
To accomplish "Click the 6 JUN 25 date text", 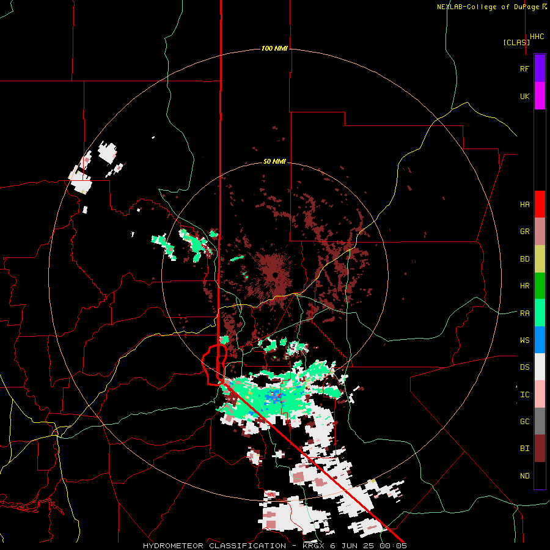I will 353,546.
